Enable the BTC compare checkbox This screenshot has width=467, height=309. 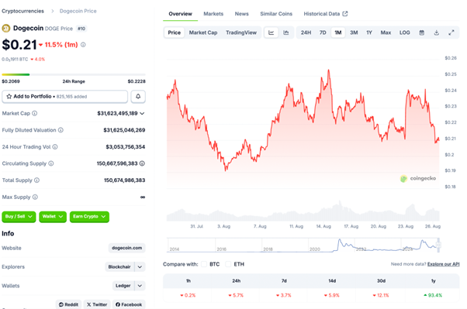coord(204,264)
